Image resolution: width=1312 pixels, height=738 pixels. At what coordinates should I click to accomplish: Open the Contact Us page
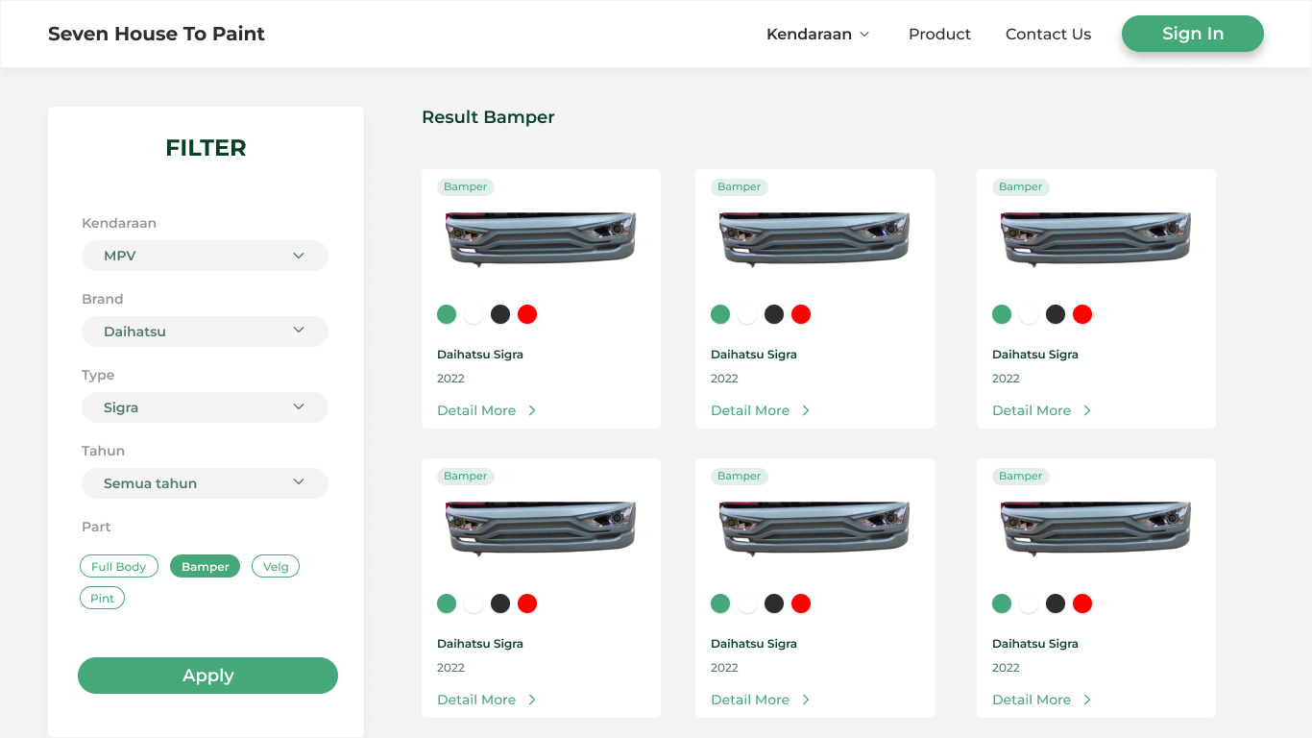tap(1048, 34)
